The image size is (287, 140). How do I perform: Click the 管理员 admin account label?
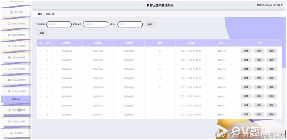tap(264, 5)
